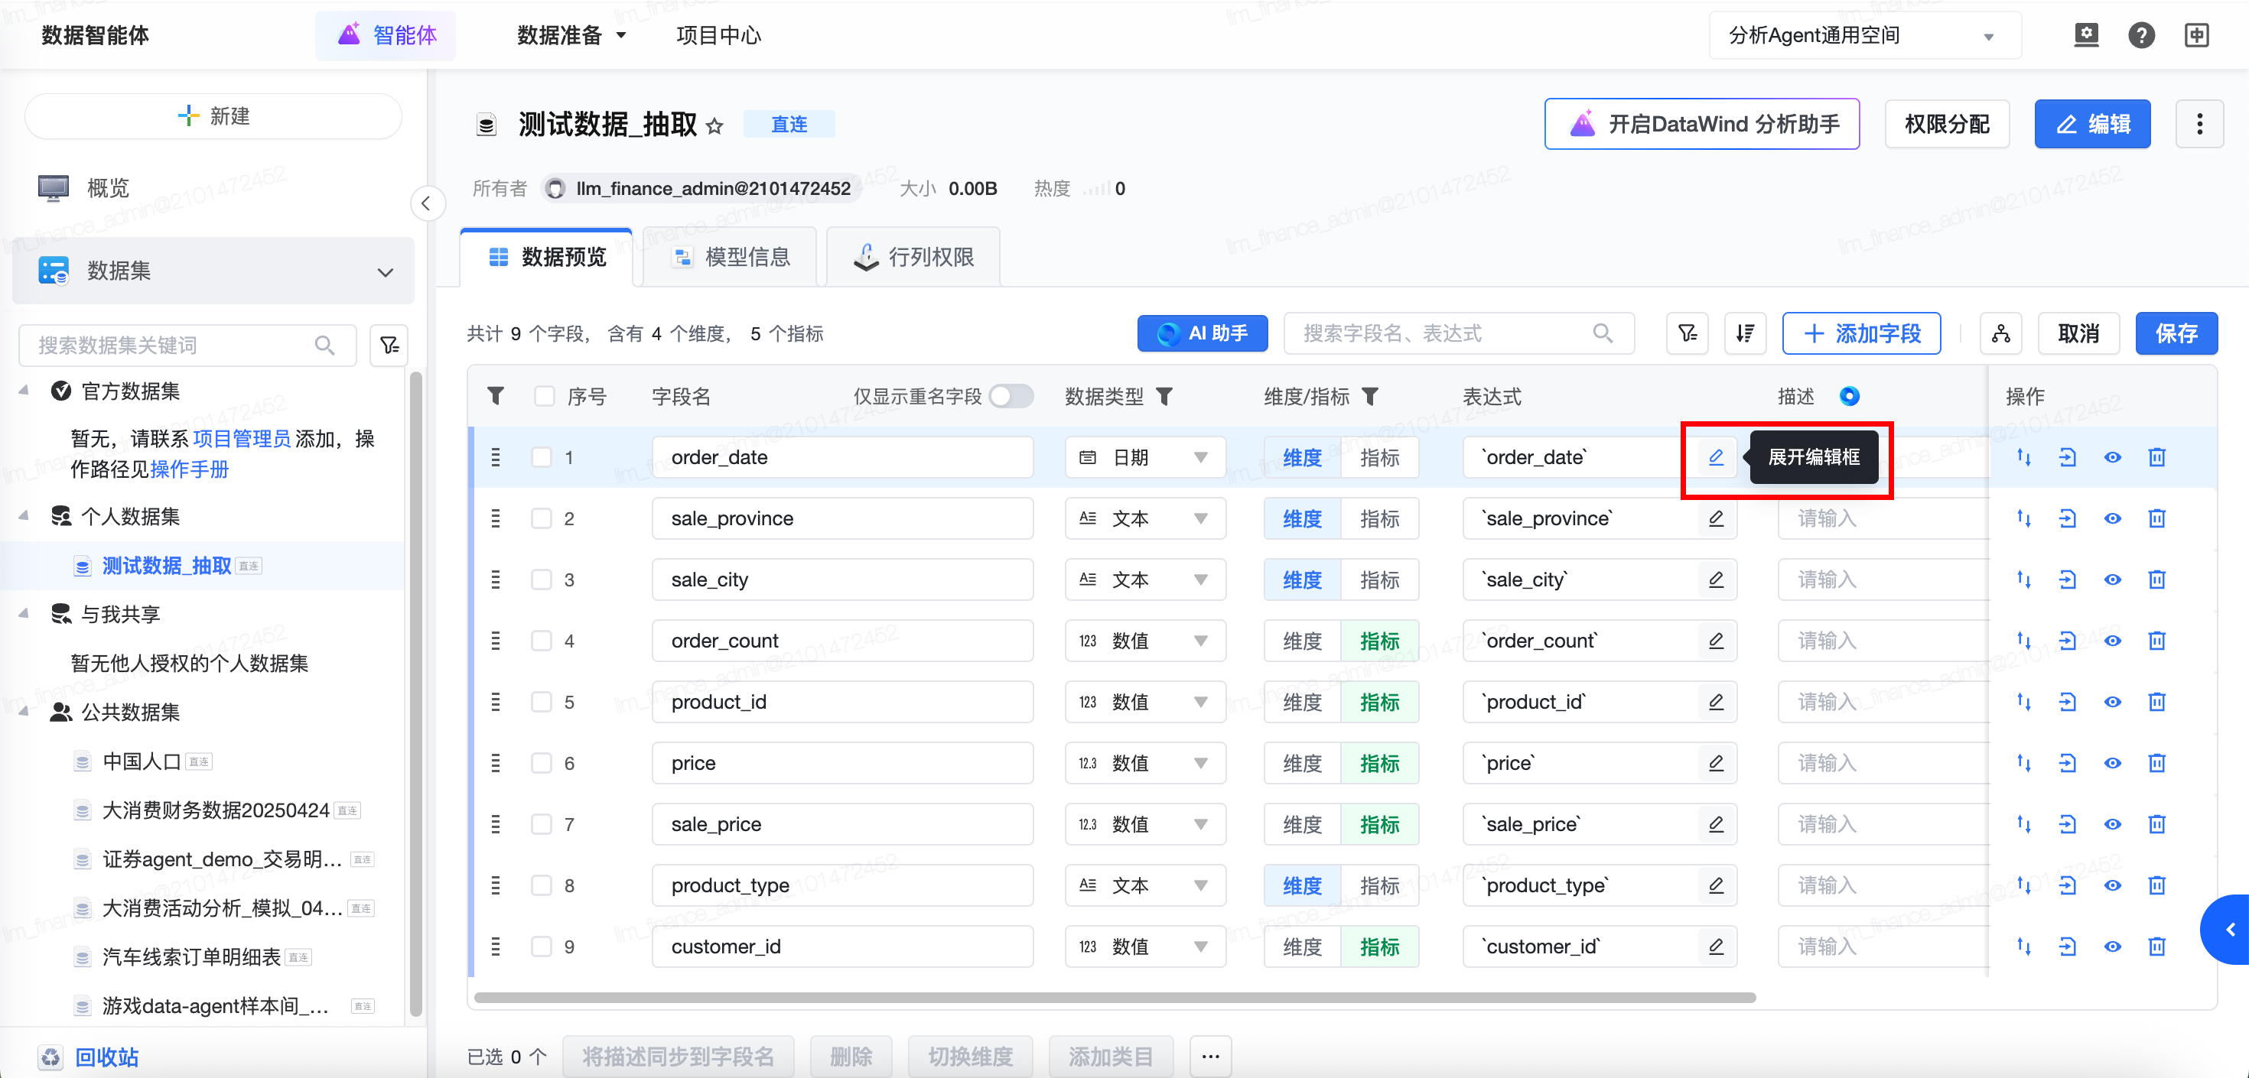
Task: Open the more options vertical dots menu
Action: (x=2199, y=124)
